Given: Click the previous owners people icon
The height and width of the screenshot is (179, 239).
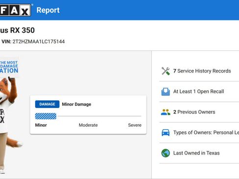Looking at the screenshot, I should tap(166, 112).
